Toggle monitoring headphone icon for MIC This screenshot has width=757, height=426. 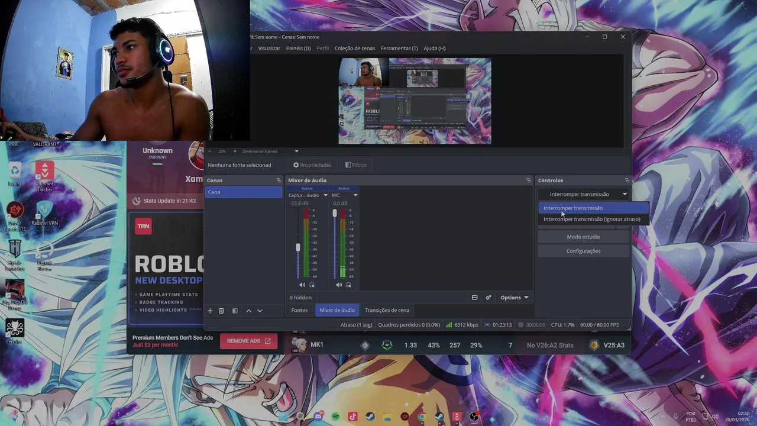coord(348,285)
